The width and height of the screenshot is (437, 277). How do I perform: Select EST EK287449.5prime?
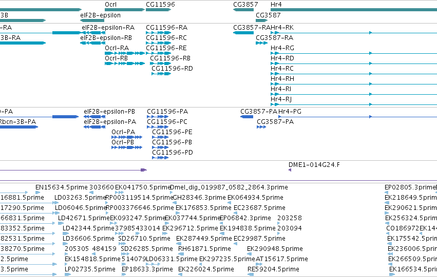[178, 244]
